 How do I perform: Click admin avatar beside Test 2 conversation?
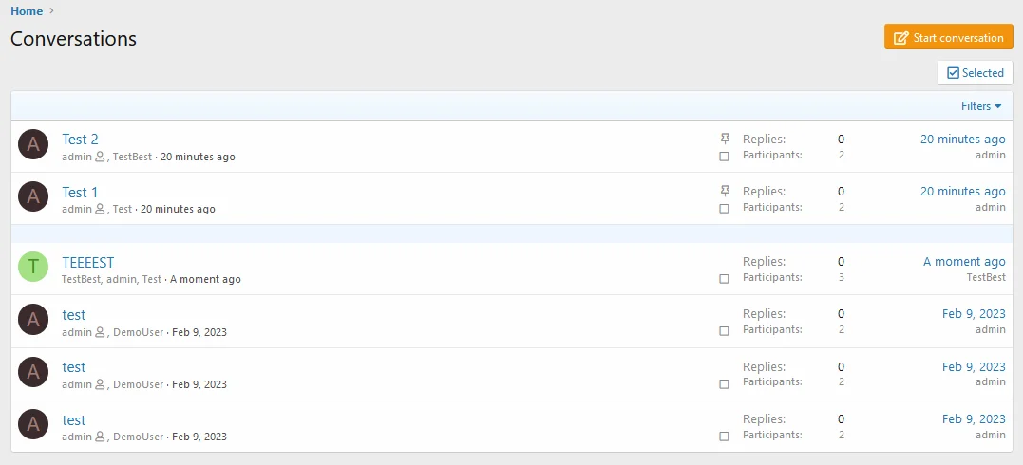33,145
